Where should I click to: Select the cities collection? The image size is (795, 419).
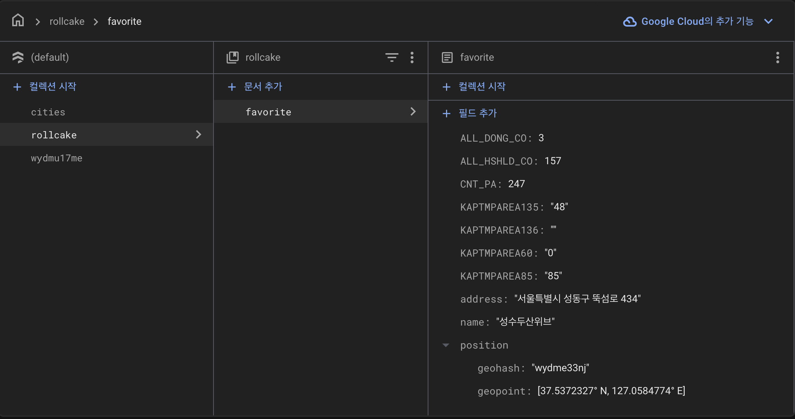(48, 112)
